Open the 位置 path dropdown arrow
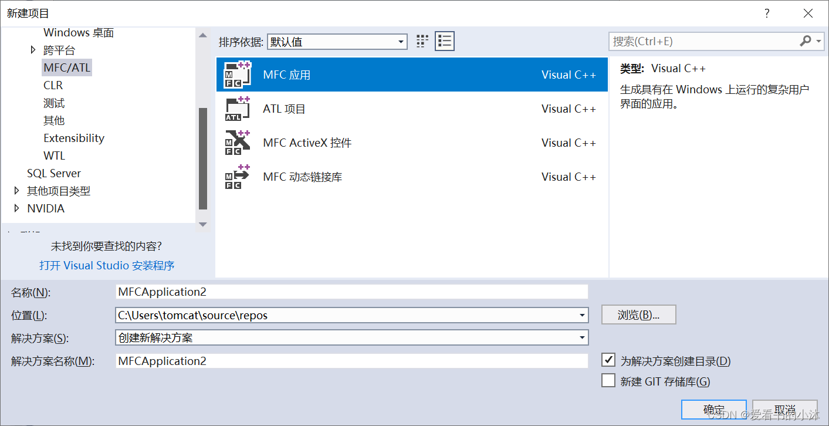 [x=582, y=315]
